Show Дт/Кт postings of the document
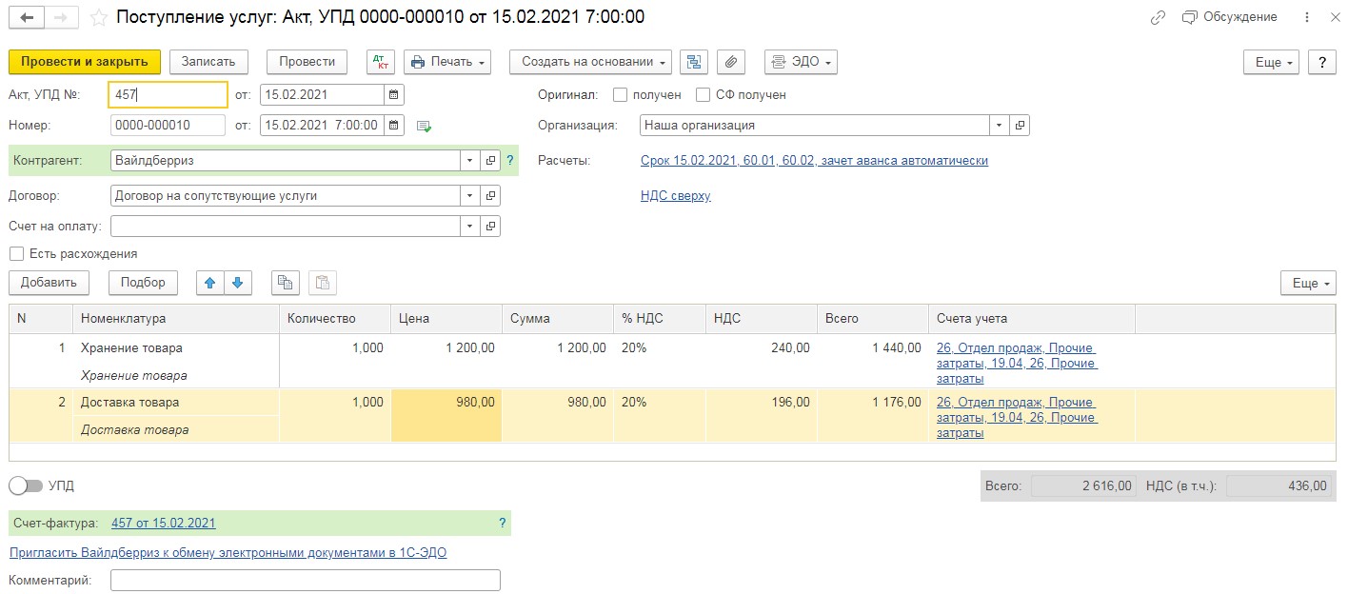Image resolution: width=1348 pixels, height=594 pixels. 381,62
